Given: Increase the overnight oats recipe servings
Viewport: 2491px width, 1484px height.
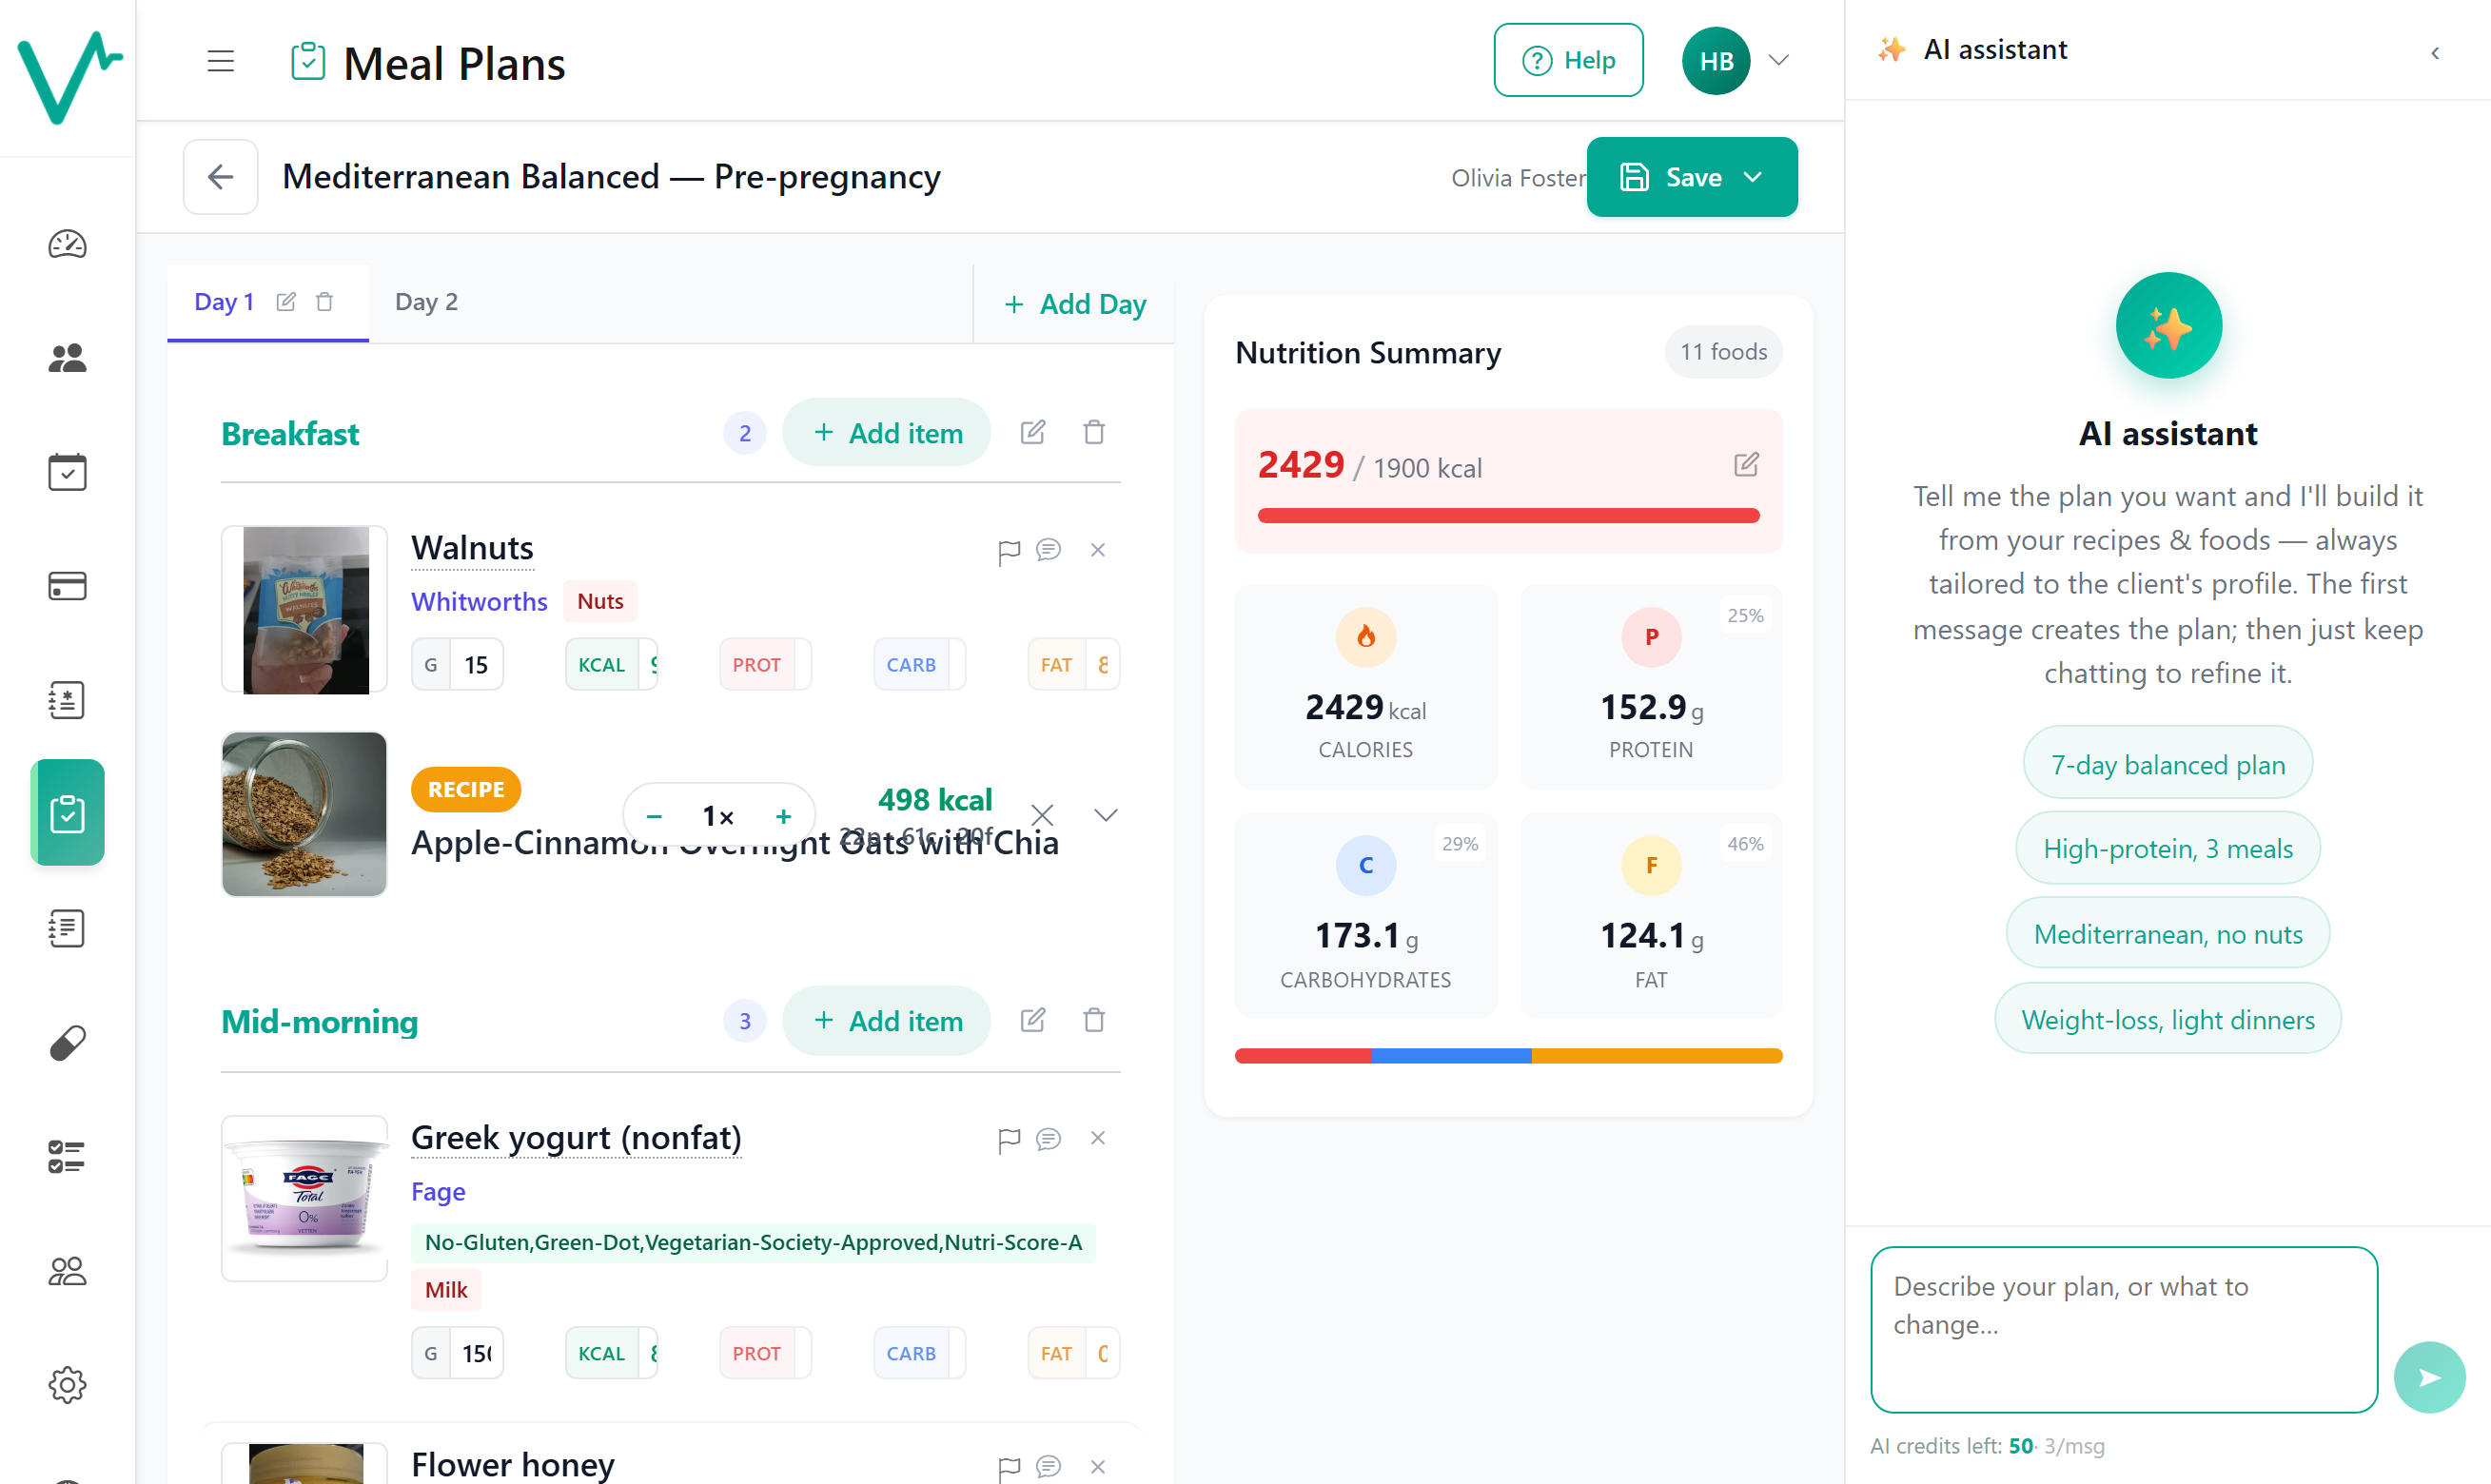Looking at the screenshot, I should pos(783,816).
